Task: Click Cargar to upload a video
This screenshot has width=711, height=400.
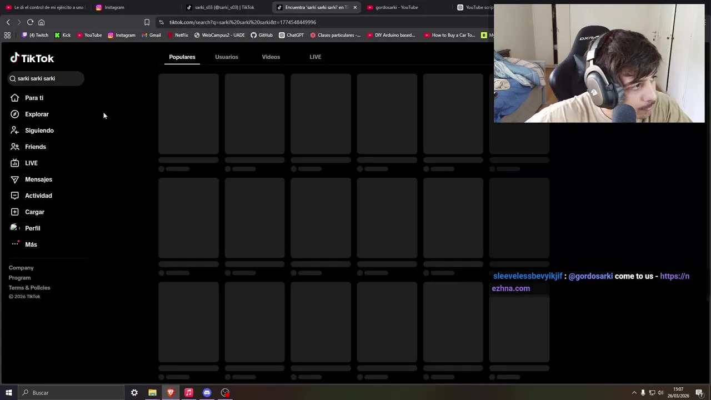Action: click(x=27, y=212)
